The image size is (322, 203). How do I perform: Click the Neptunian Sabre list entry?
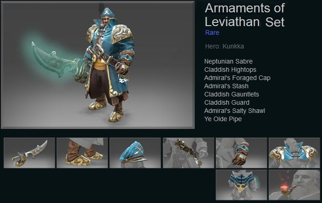[x=229, y=61]
